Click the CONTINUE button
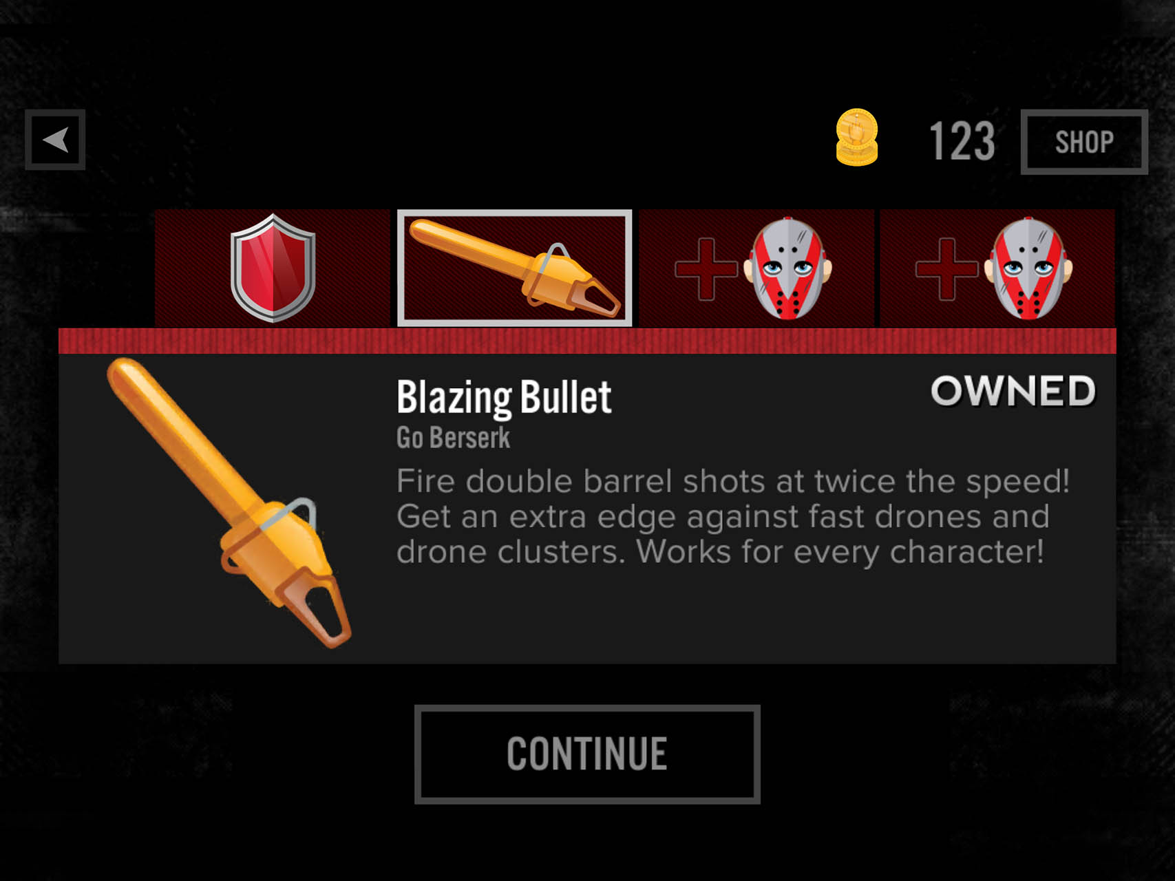This screenshot has height=881, width=1175. point(587,754)
